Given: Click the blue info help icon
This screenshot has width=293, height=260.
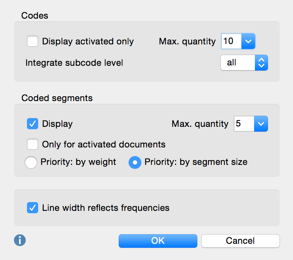Looking at the screenshot, I should tap(20, 240).
